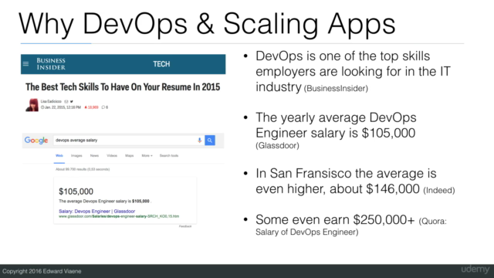Click the 'About 99,700 results' text
The image size is (494, 278).
click(83, 169)
